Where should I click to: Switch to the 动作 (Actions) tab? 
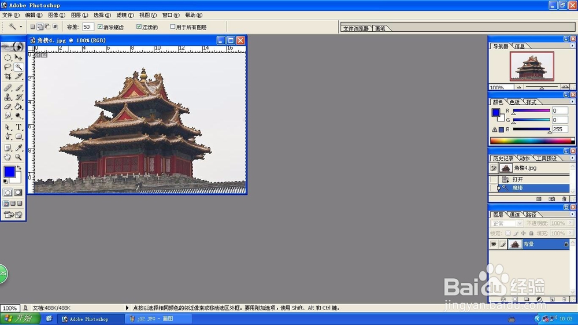click(x=525, y=158)
